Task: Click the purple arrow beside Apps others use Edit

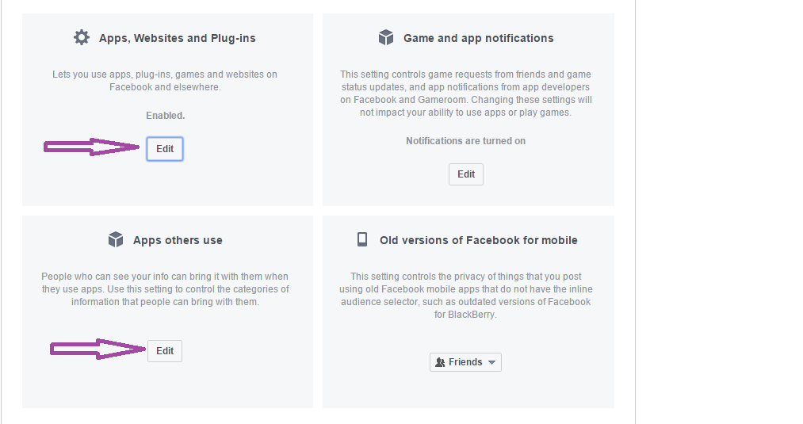Action: point(98,350)
